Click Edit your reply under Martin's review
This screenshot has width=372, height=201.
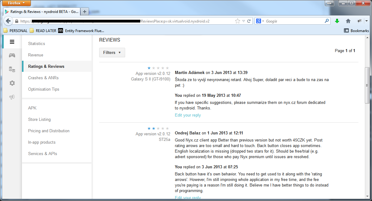pyautogui.click(x=188, y=115)
